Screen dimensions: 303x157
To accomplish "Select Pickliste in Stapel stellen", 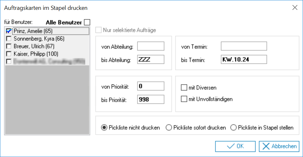I will (x=234, y=128).
